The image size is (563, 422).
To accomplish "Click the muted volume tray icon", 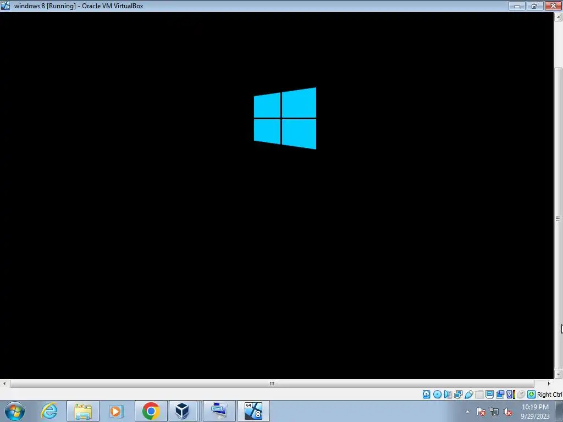I will click(507, 412).
